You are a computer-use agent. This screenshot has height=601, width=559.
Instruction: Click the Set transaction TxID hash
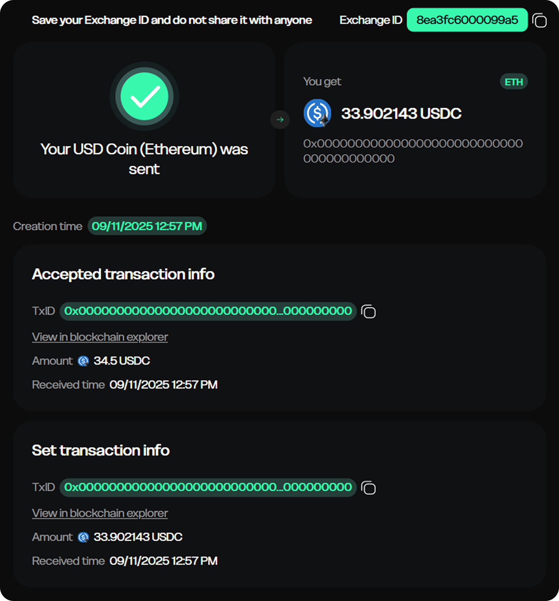208,487
